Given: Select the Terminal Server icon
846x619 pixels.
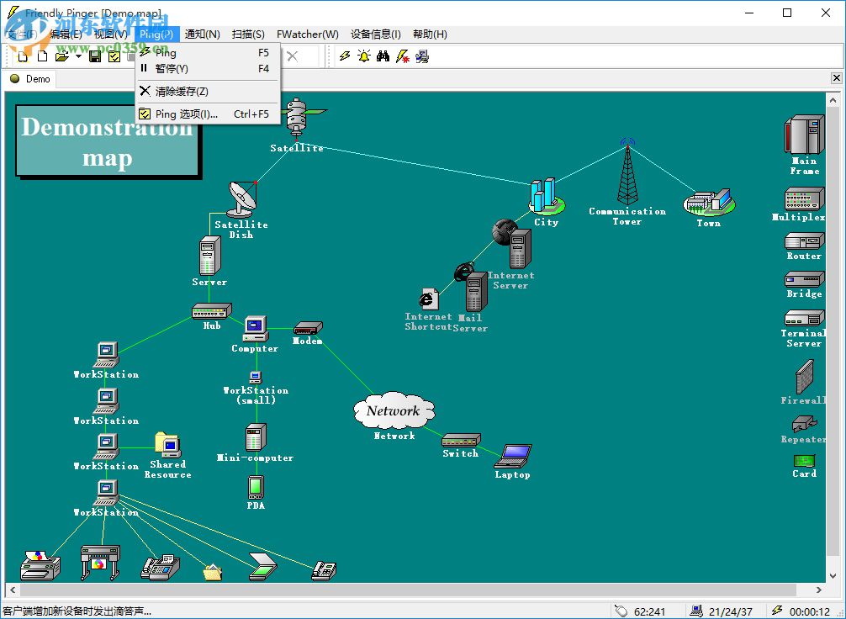Looking at the screenshot, I should point(804,318).
